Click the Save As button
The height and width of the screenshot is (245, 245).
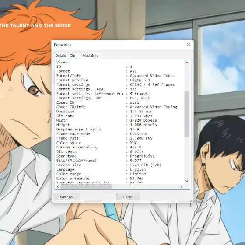66,197
